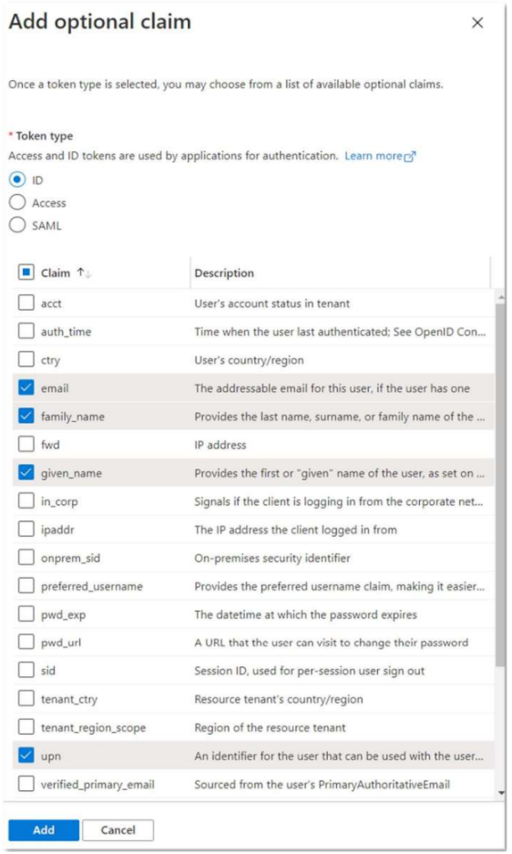
Task: Enable the ipaddr claim checkbox
Action: click(26, 530)
